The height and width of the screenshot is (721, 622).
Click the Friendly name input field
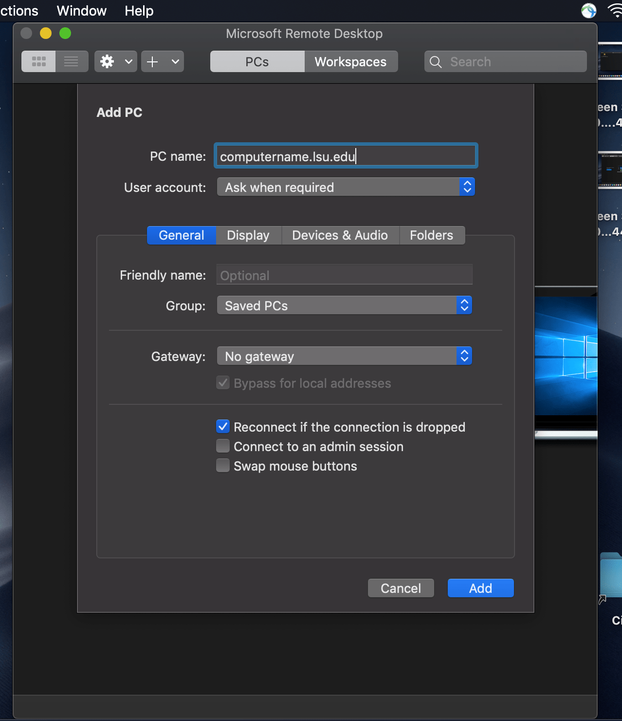point(344,274)
